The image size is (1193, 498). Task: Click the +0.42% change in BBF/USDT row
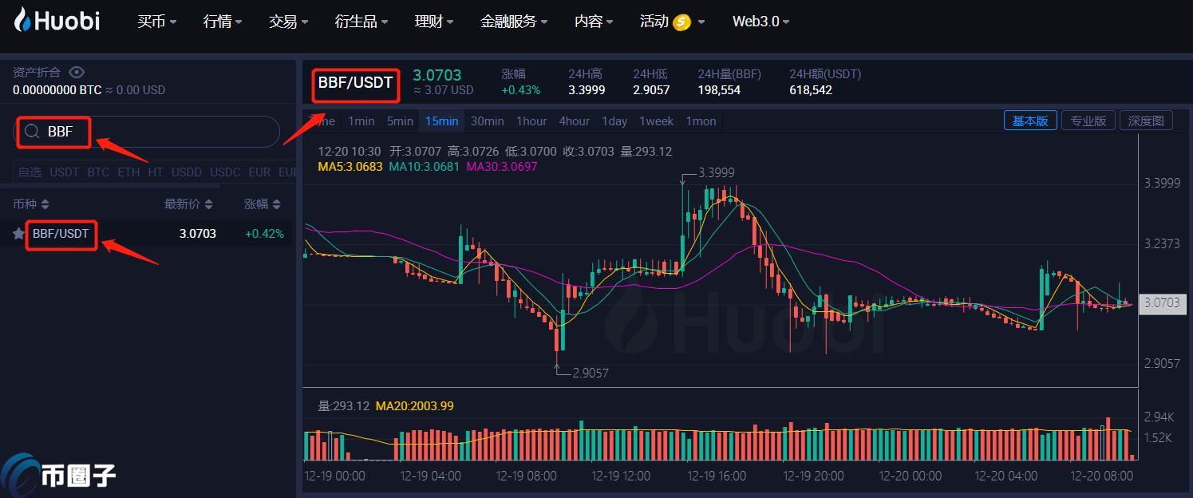click(x=264, y=234)
